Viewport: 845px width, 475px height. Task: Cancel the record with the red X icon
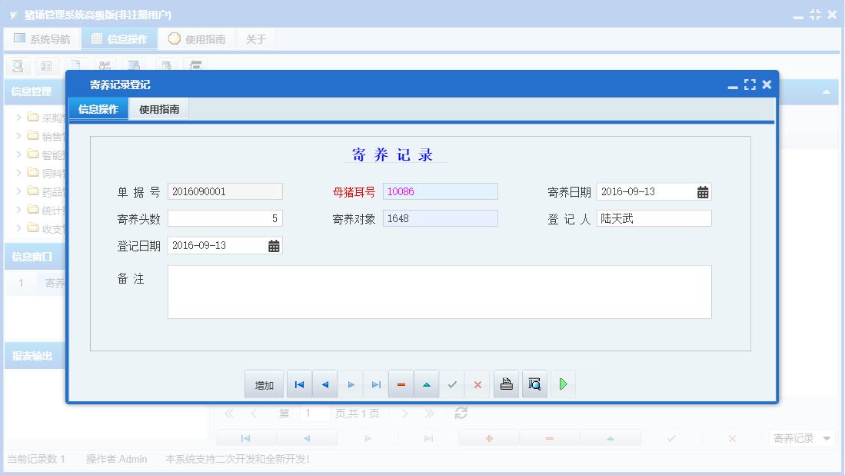click(x=477, y=384)
